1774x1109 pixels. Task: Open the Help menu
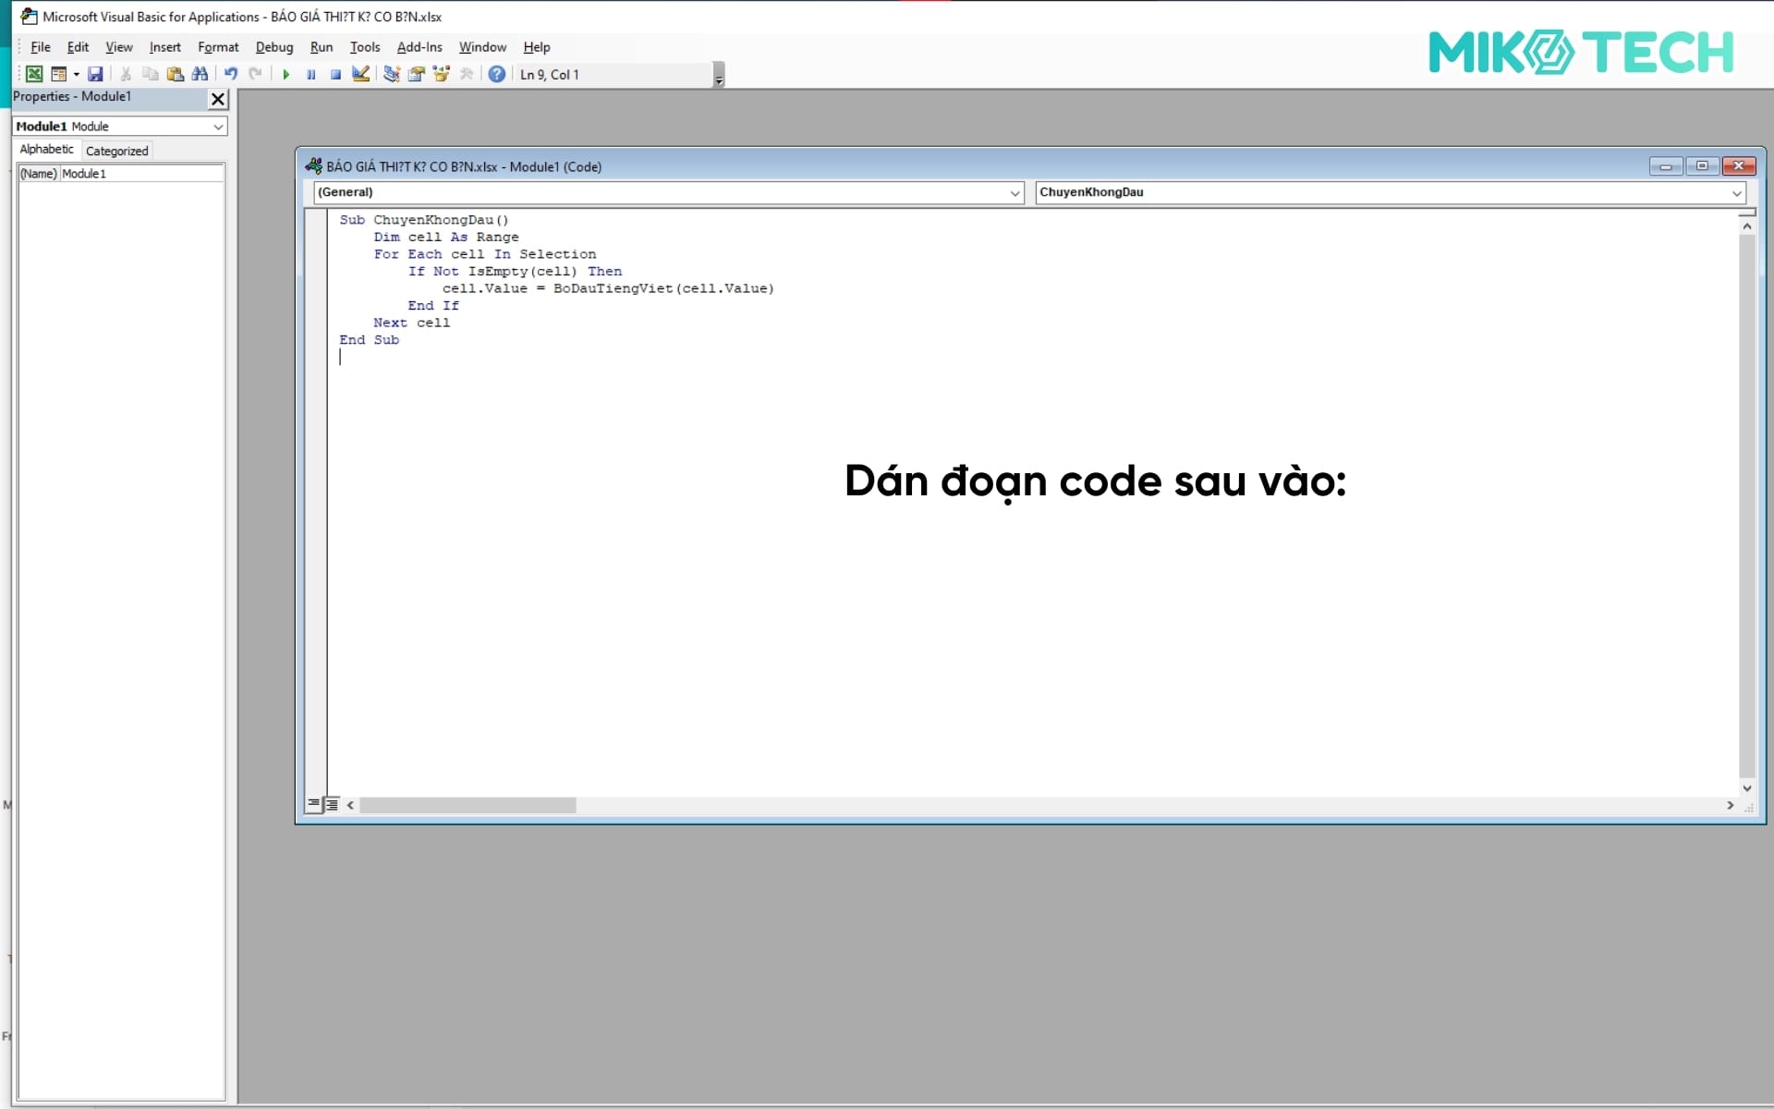pos(536,47)
